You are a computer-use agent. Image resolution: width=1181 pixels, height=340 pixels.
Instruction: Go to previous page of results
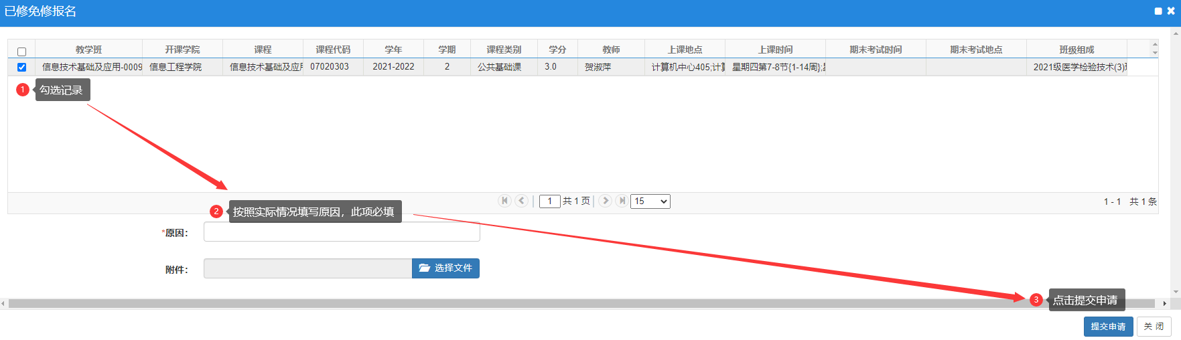pyautogui.click(x=522, y=201)
